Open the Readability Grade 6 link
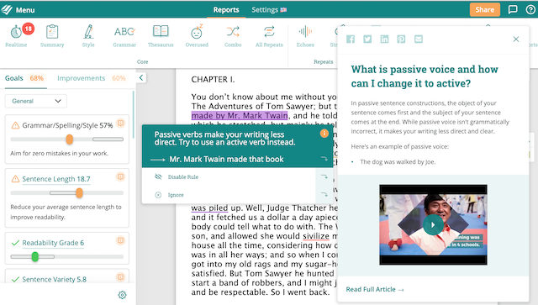538x305 pixels. (x=53, y=243)
